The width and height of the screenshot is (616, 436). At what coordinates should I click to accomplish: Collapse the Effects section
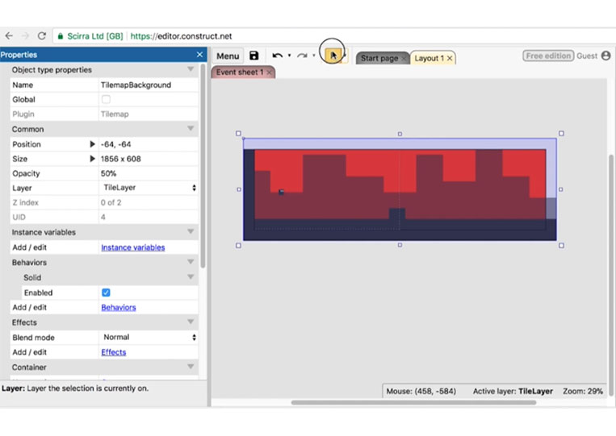[191, 322]
